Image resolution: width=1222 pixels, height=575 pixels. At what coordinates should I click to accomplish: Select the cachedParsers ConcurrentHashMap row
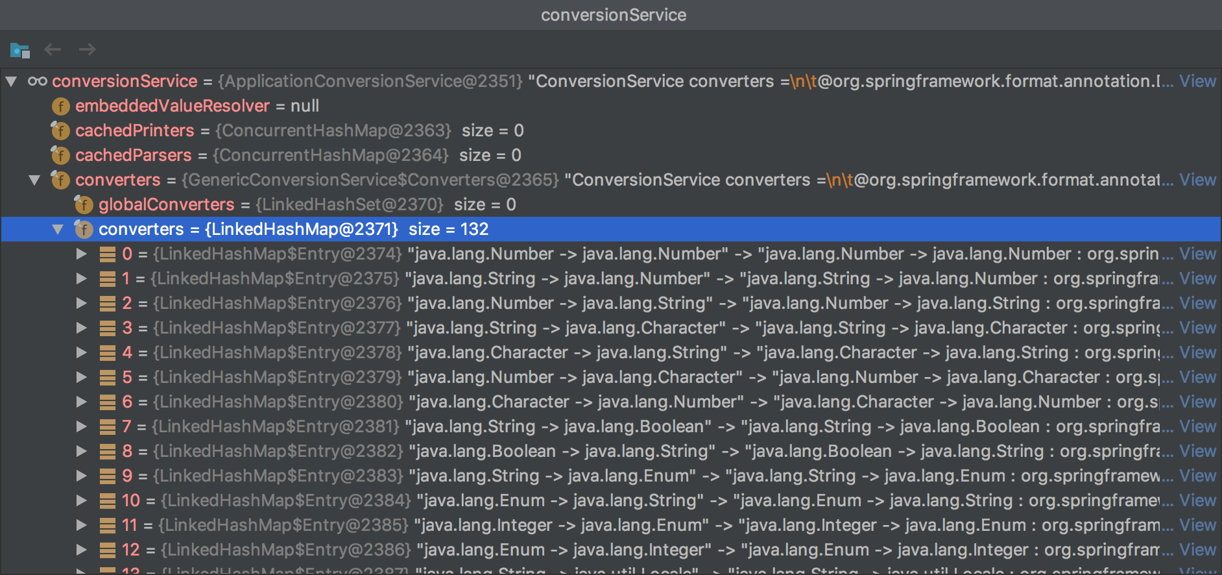(x=324, y=156)
